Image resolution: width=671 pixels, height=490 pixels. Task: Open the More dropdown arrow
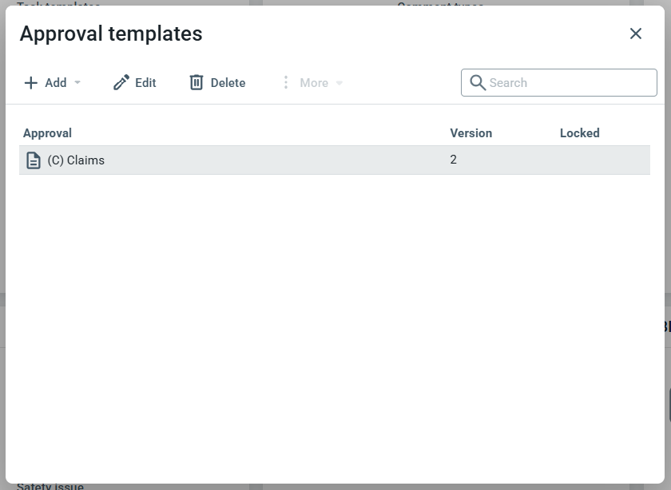[x=339, y=83]
